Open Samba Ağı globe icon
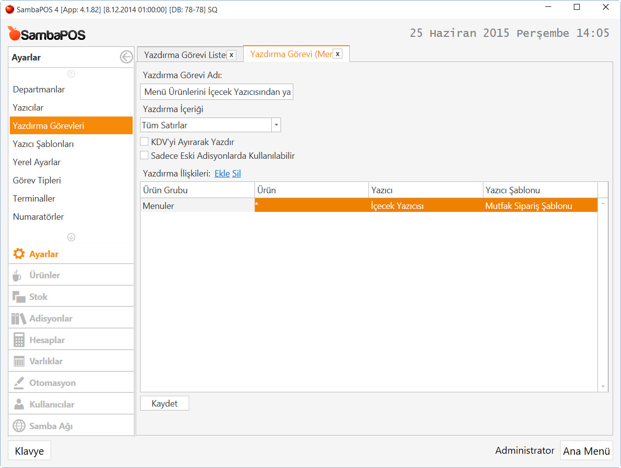This screenshot has width=621, height=468. point(19,426)
